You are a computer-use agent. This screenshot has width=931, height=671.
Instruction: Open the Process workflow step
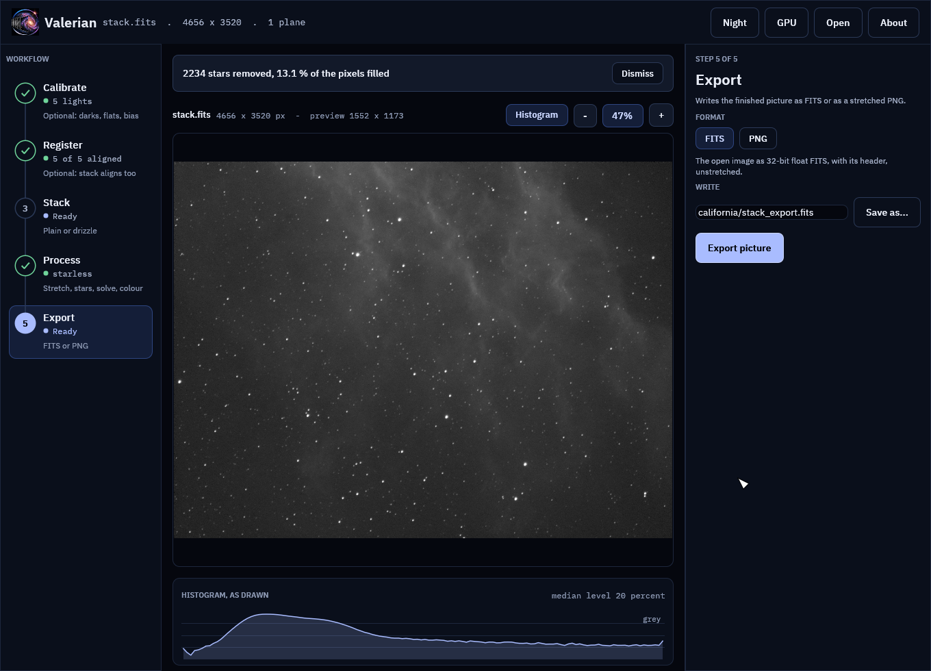point(81,273)
